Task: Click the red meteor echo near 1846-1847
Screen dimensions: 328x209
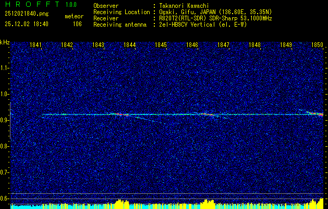Action: [208, 114]
